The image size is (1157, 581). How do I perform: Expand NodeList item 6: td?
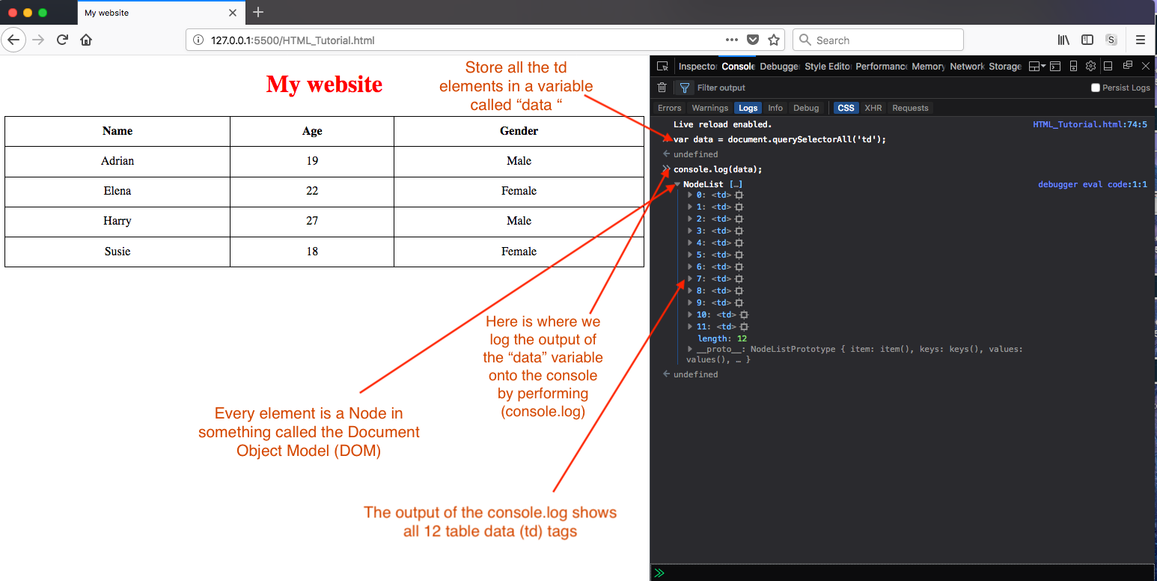tap(690, 267)
